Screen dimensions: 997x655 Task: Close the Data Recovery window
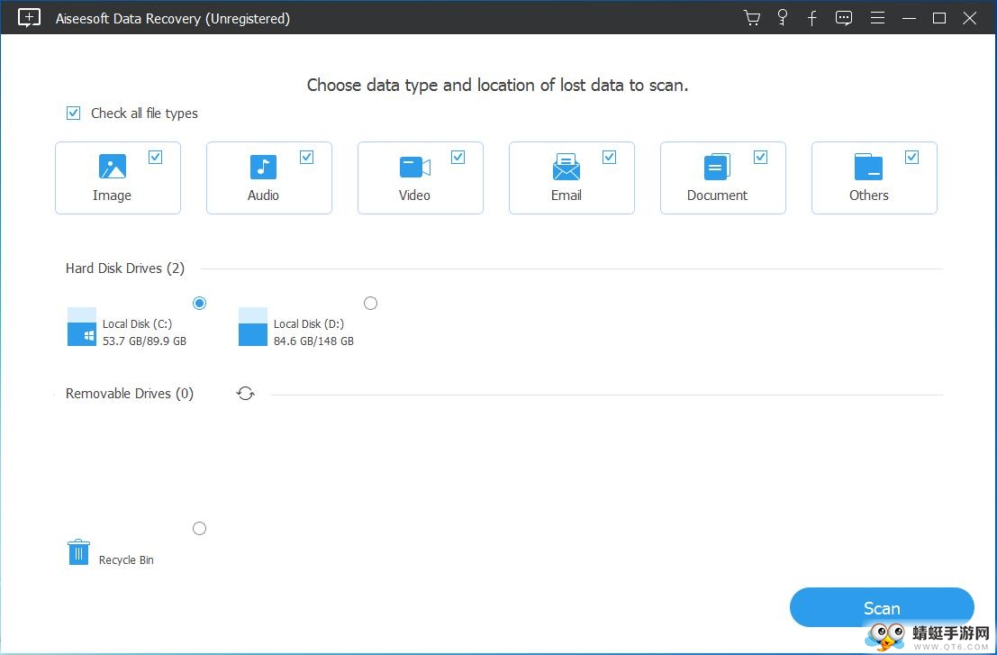[970, 18]
